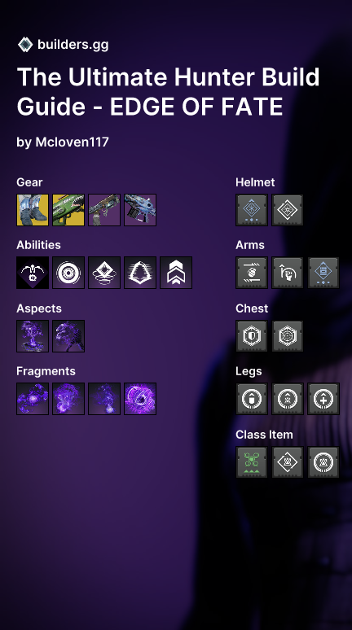Viewport: 352px width, 630px height.
Task: Open author Mcloven117 profile link
Action: (72, 142)
